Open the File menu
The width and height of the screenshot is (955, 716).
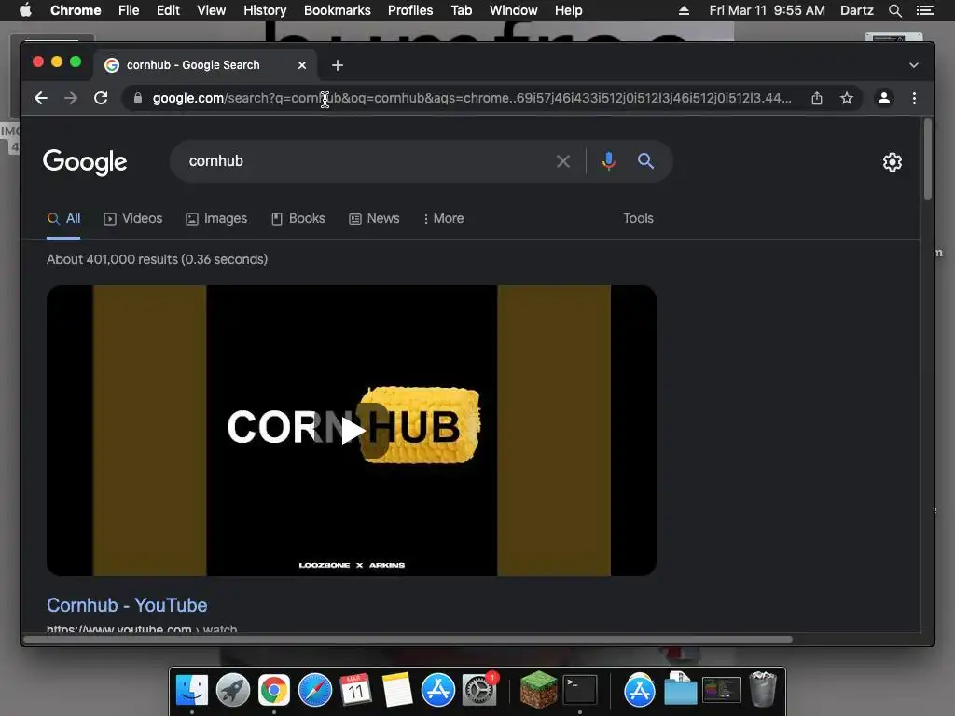pyautogui.click(x=129, y=10)
